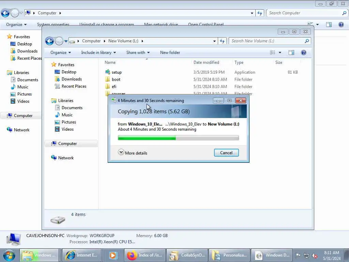Open Desktop in New Volume sidebar
Viewport: 349px width, 262px height.
(x=69, y=72)
